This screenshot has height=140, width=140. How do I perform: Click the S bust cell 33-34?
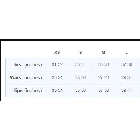coord(80,64)
